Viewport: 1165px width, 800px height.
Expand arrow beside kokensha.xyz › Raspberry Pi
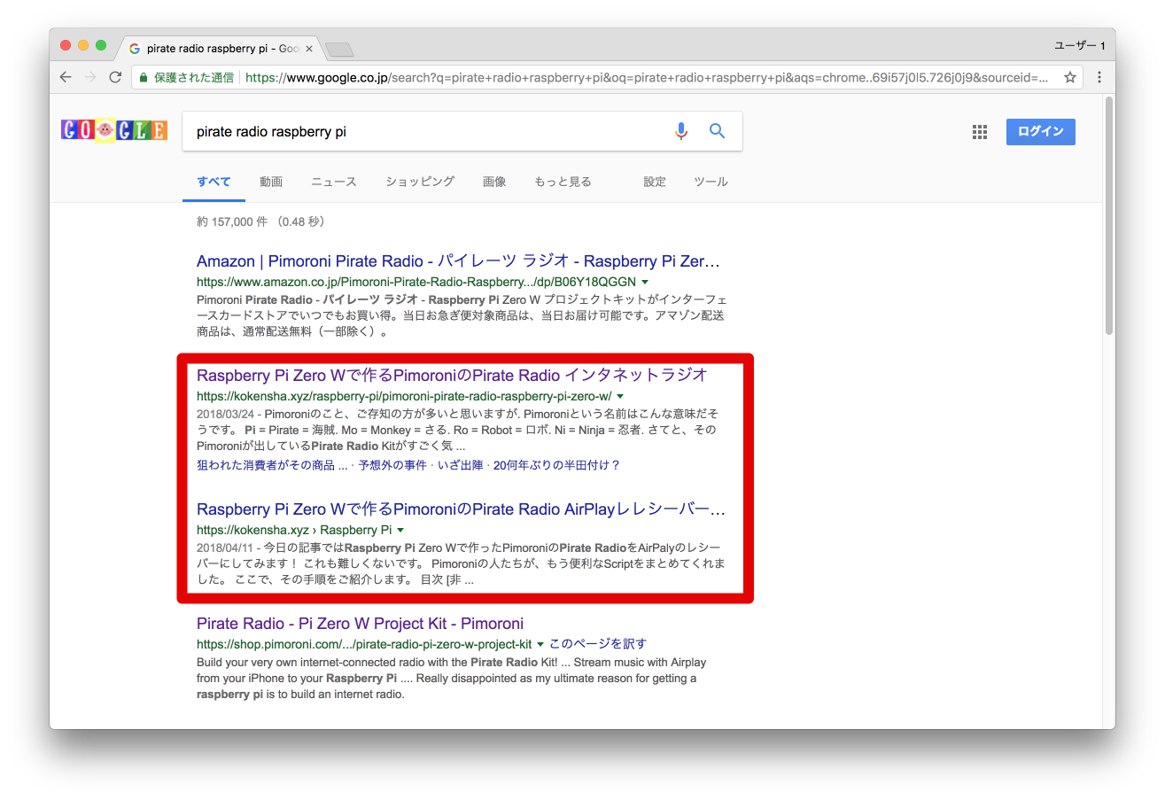[400, 530]
